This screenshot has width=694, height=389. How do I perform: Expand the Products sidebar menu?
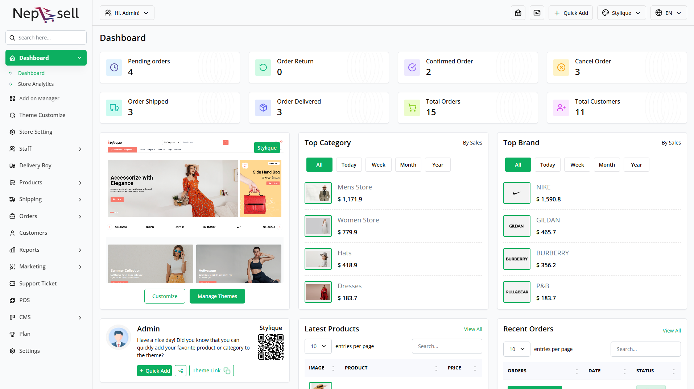point(46,183)
